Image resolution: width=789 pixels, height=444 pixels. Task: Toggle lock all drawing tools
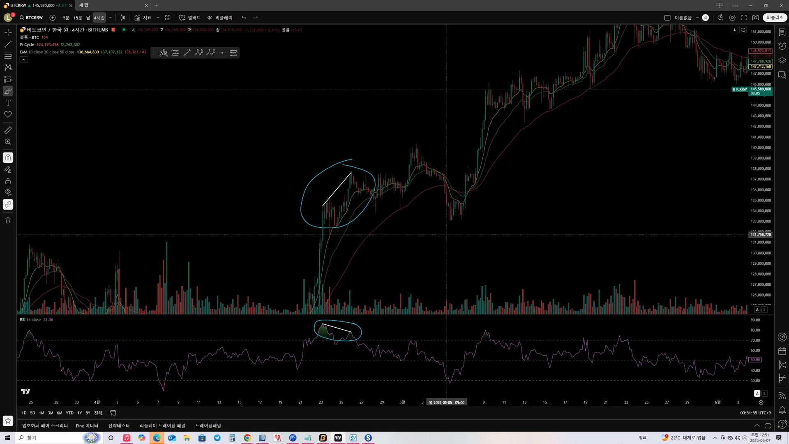(x=8, y=181)
